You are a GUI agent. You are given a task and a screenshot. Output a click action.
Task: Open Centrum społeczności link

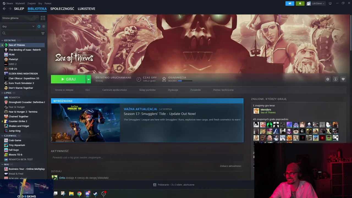pyautogui.click(x=114, y=90)
